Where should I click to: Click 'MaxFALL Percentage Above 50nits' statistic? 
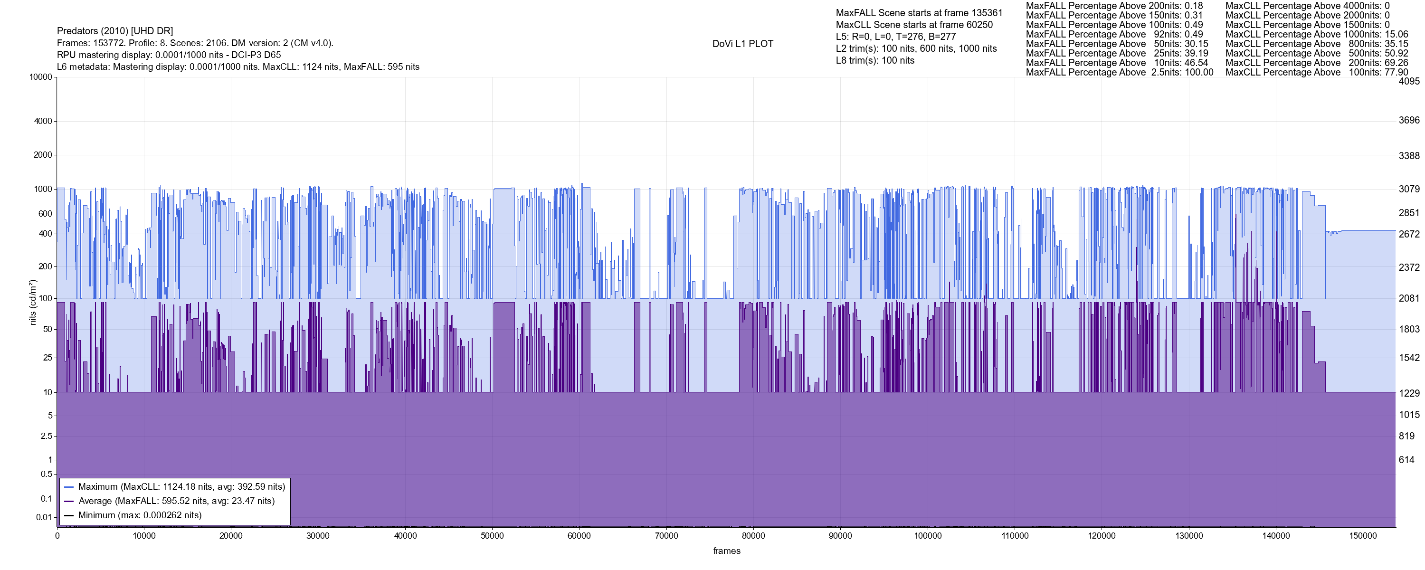click(x=1117, y=44)
